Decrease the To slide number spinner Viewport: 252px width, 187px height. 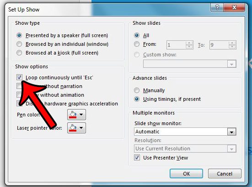coord(232,47)
